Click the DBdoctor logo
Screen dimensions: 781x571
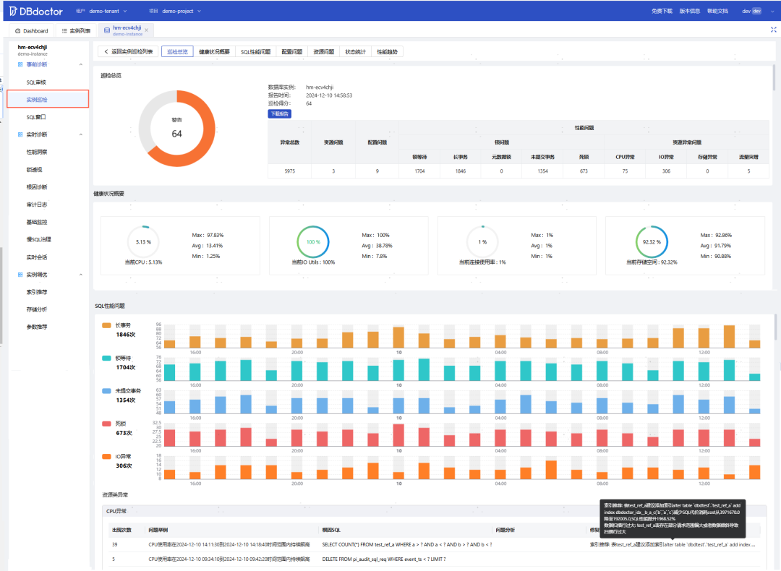click(36, 11)
